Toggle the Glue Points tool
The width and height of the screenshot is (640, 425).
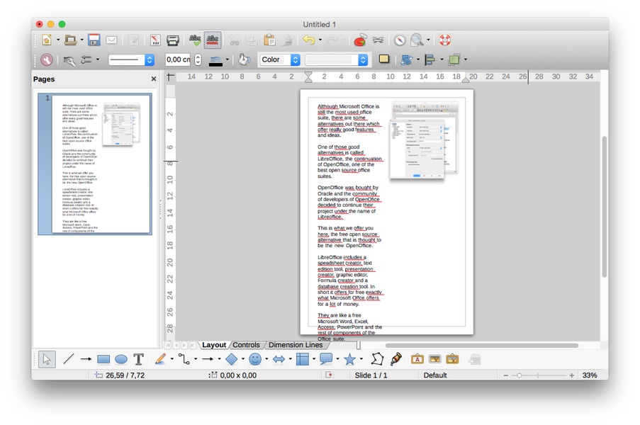click(395, 359)
